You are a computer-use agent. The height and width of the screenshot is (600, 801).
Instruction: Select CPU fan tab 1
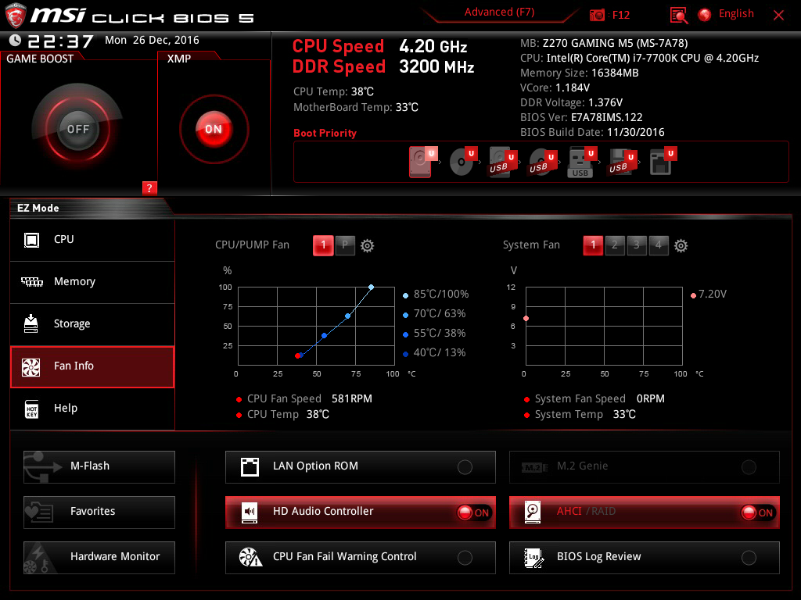(323, 245)
